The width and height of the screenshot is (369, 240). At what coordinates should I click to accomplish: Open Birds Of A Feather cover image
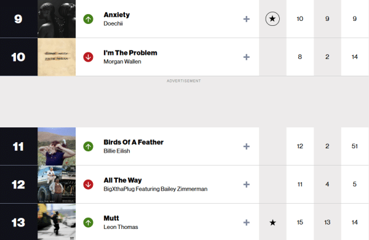click(x=57, y=146)
